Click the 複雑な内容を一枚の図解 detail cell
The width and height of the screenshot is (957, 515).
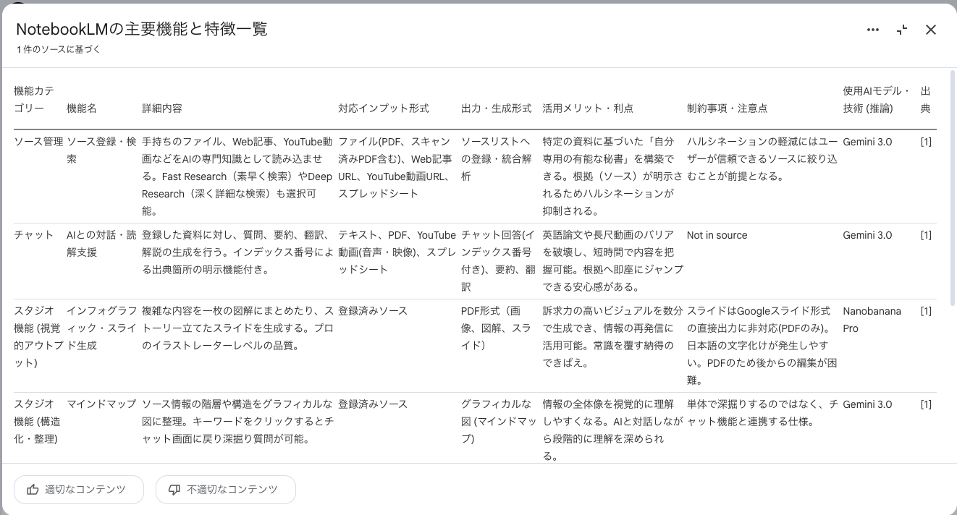pos(237,328)
